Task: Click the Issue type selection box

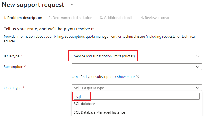Action: point(137,56)
